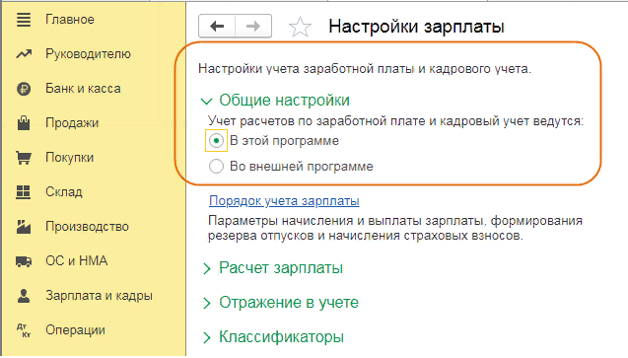Image resolution: width=628 pixels, height=358 pixels.
Task: Add page to favorites with star icon
Action: point(300,27)
